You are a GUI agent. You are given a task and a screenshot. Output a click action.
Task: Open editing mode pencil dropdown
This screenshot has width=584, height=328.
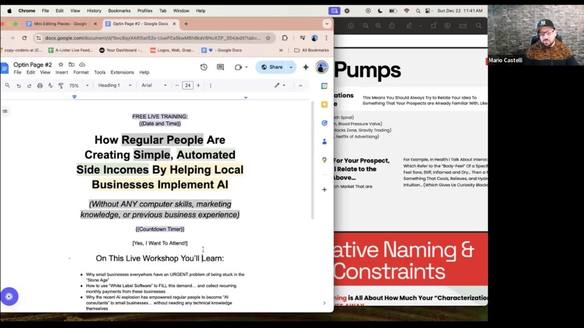280,85
